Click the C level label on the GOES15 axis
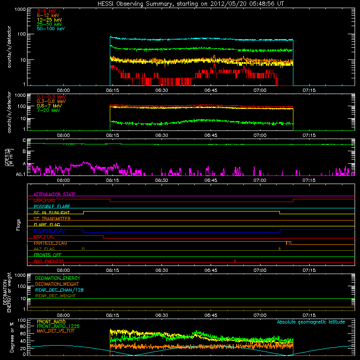This screenshot has height=360, width=360. tap(24, 140)
